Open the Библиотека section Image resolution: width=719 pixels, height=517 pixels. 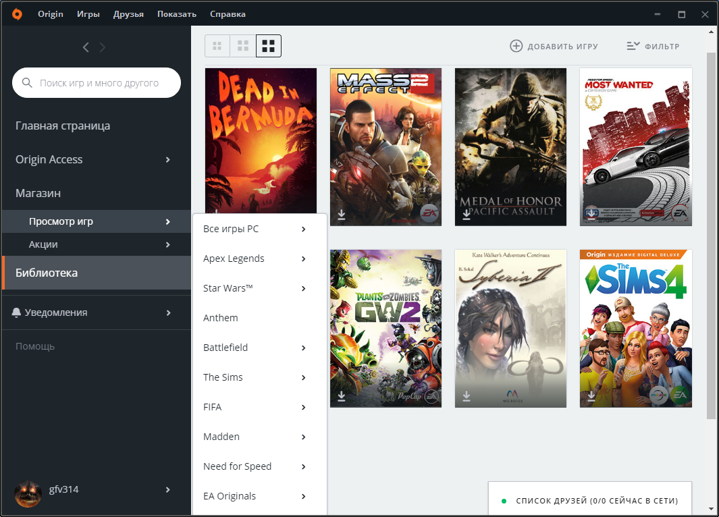[x=97, y=273]
